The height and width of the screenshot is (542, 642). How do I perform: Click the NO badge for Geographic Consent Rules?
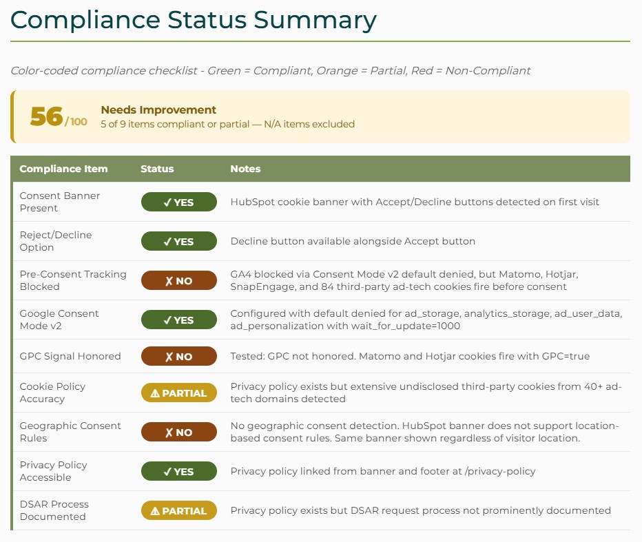click(x=179, y=432)
